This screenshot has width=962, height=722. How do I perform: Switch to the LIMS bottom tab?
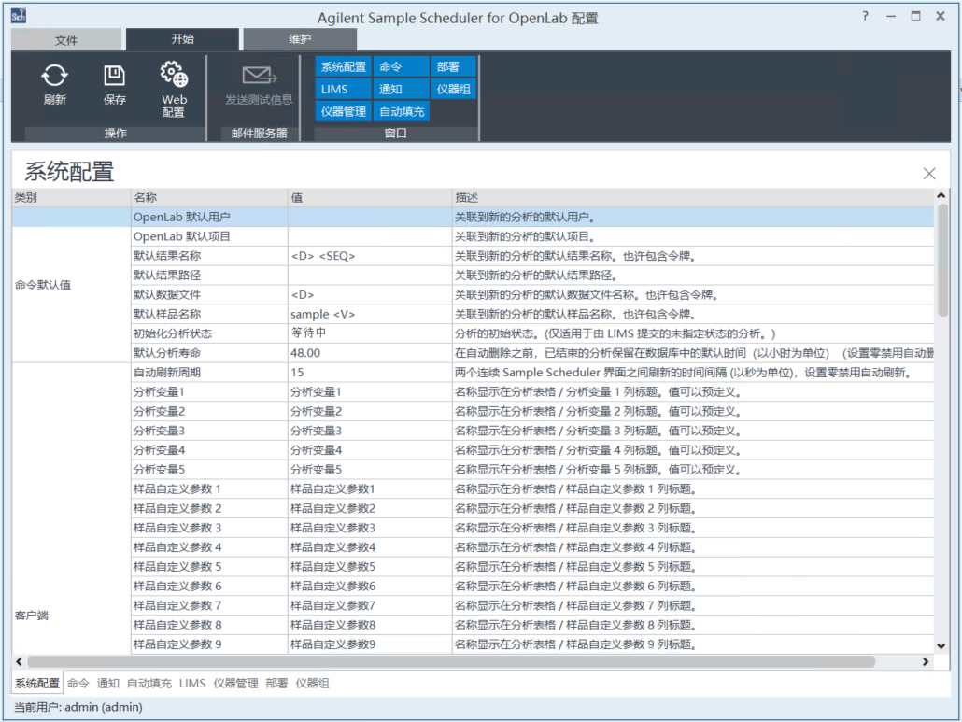pos(192,684)
